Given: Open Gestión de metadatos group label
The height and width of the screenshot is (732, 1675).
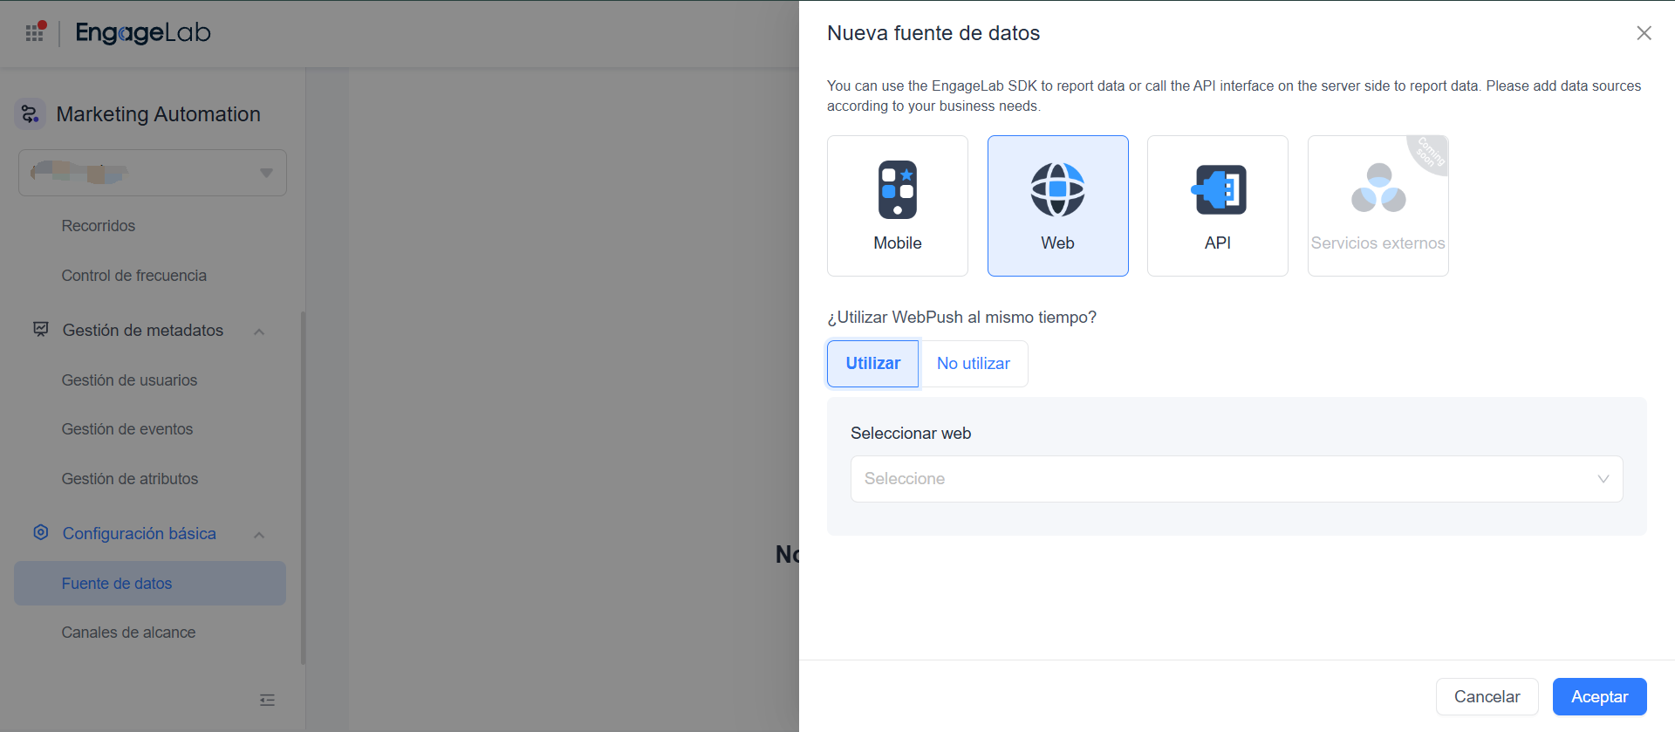Looking at the screenshot, I should [143, 331].
